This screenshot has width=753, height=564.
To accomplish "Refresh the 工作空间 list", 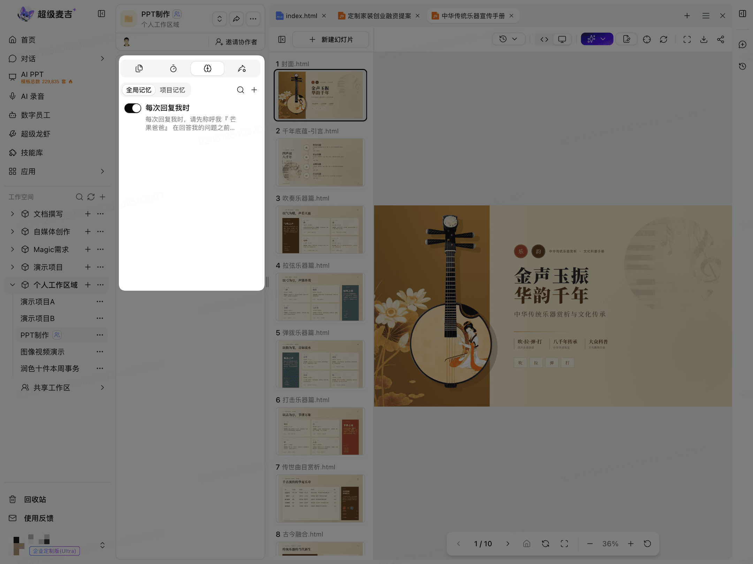I will tap(91, 197).
